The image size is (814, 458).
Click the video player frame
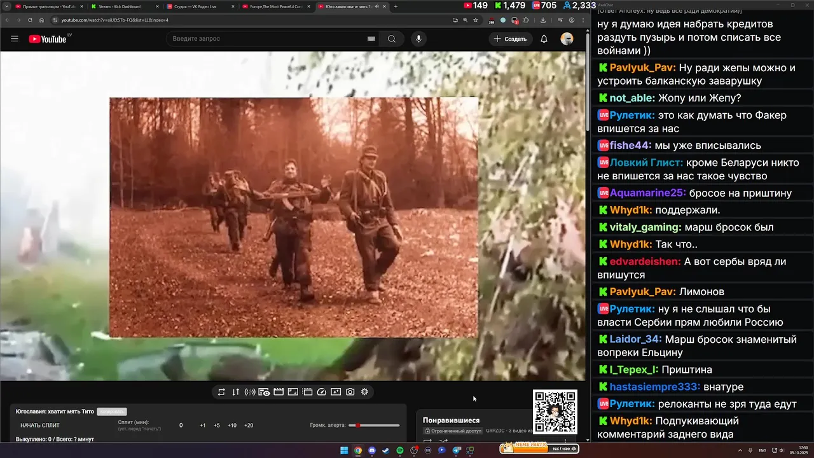pyautogui.click(x=293, y=216)
